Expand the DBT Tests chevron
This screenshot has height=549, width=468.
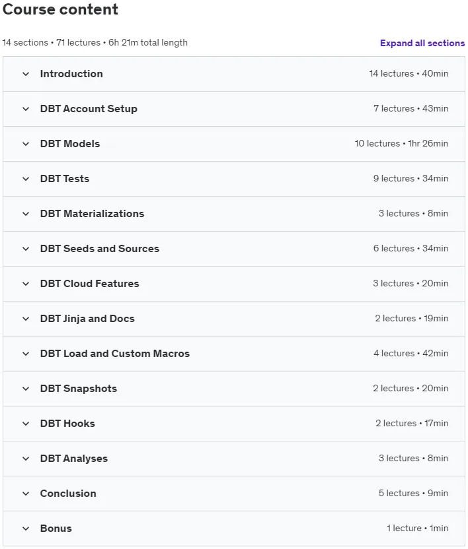(x=26, y=179)
